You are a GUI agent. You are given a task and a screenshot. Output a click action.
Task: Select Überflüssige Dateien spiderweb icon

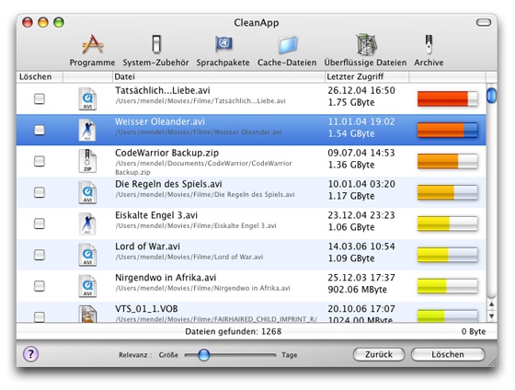pyautogui.click(x=366, y=45)
